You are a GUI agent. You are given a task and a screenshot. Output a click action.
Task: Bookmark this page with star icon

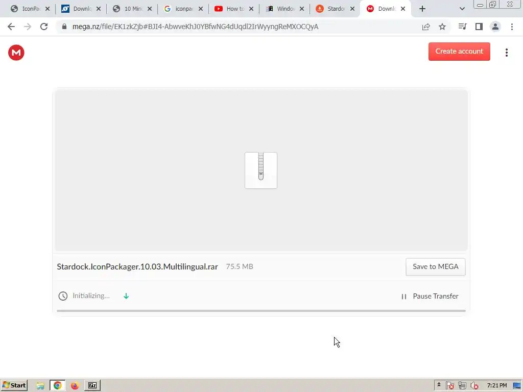coord(442,27)
